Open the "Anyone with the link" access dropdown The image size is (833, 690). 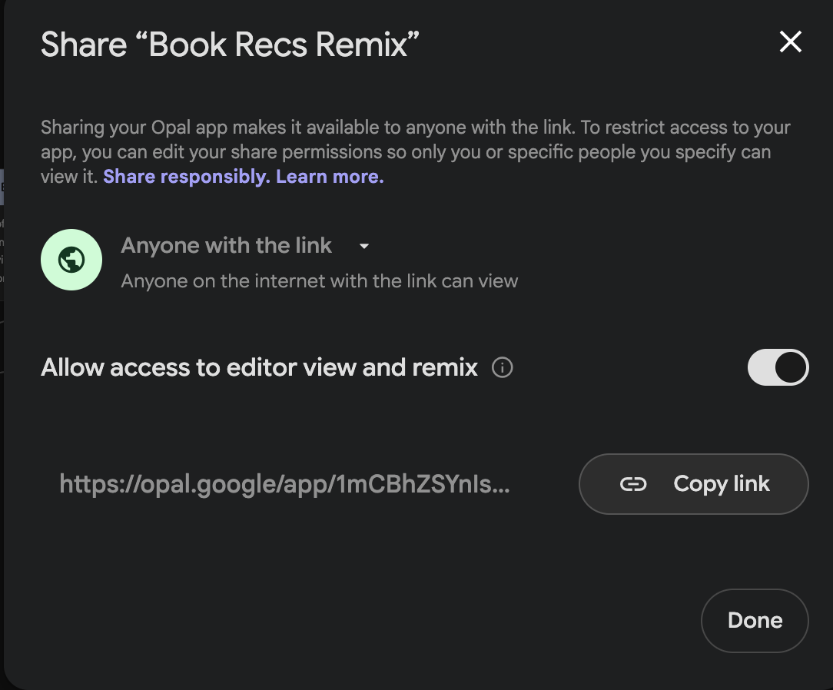227,246
